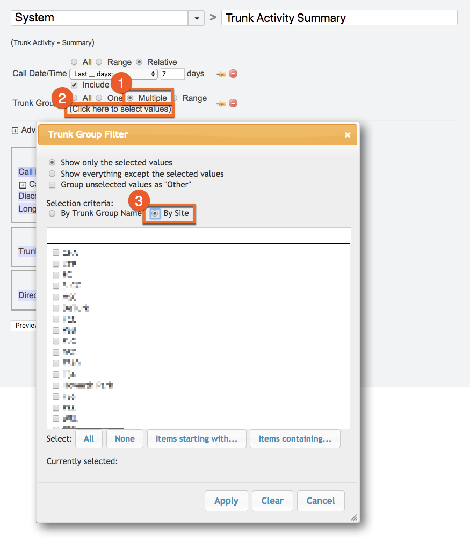Select By Trunk Group Name radio button
This screenshot has width=470, height=541.
point(52,214)
